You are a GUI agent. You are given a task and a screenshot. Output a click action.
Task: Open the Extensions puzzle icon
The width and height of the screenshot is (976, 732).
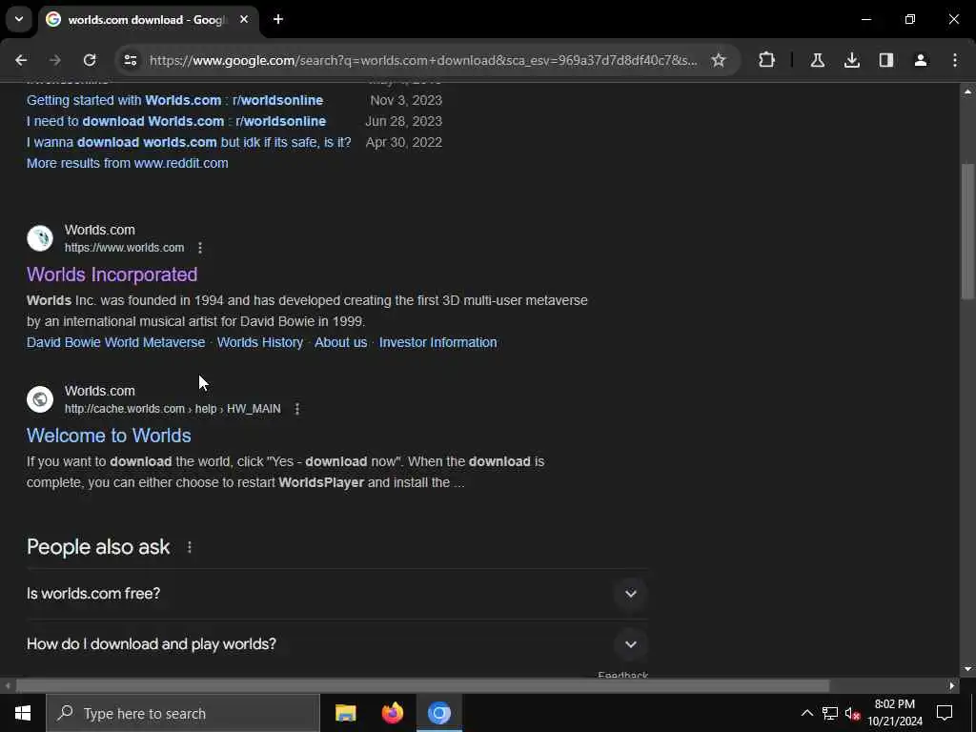pyautogui.click(x=767, y=60)
